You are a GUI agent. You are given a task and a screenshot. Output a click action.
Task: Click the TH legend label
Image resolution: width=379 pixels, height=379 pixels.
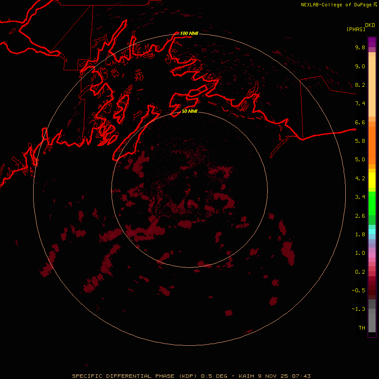click(362, 328)
